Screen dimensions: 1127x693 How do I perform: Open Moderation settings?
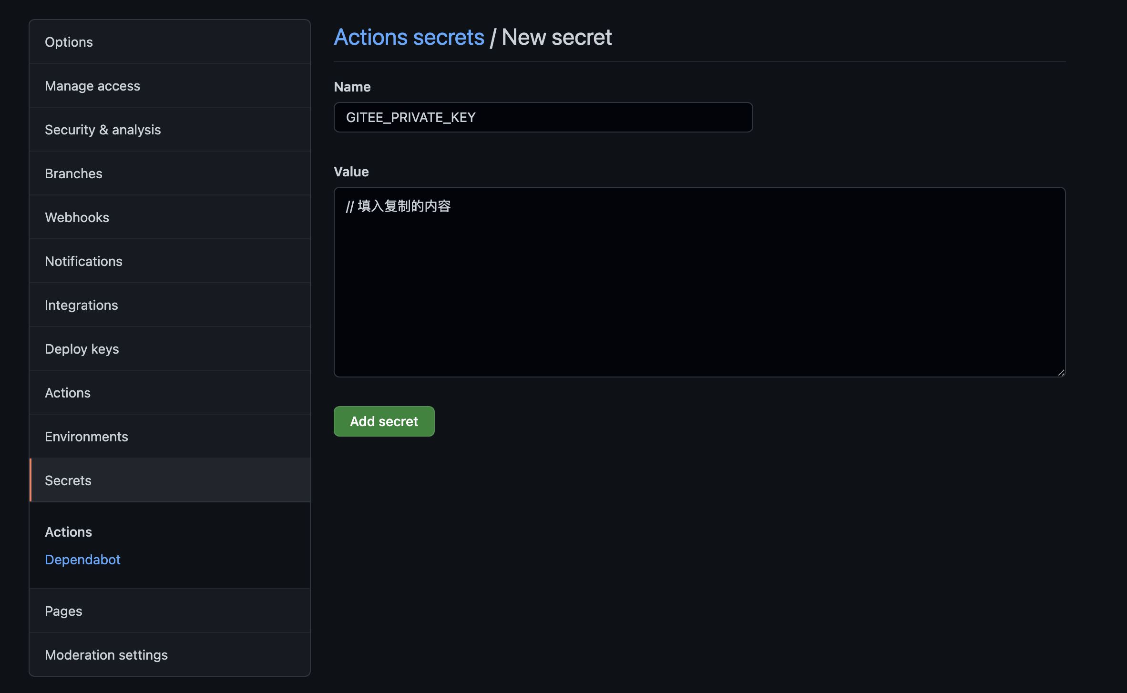pyautogui.click(x=106, y=655)
